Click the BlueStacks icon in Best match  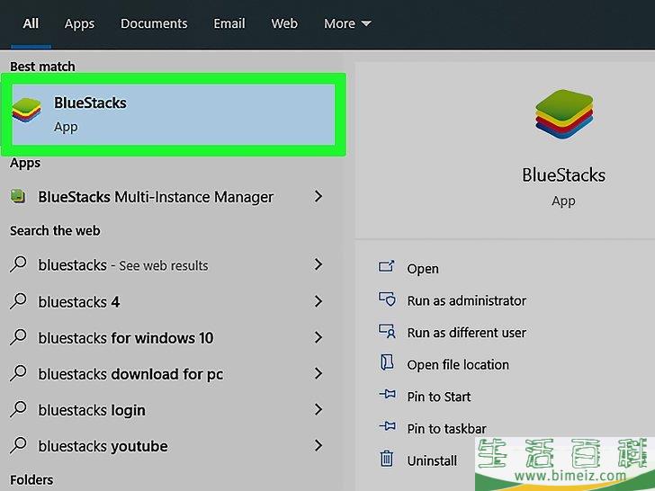[x=27, y=111]
